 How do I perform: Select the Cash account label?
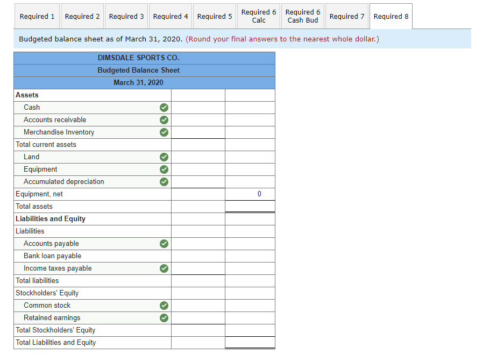pyautogui.click(x=32, y=108)
